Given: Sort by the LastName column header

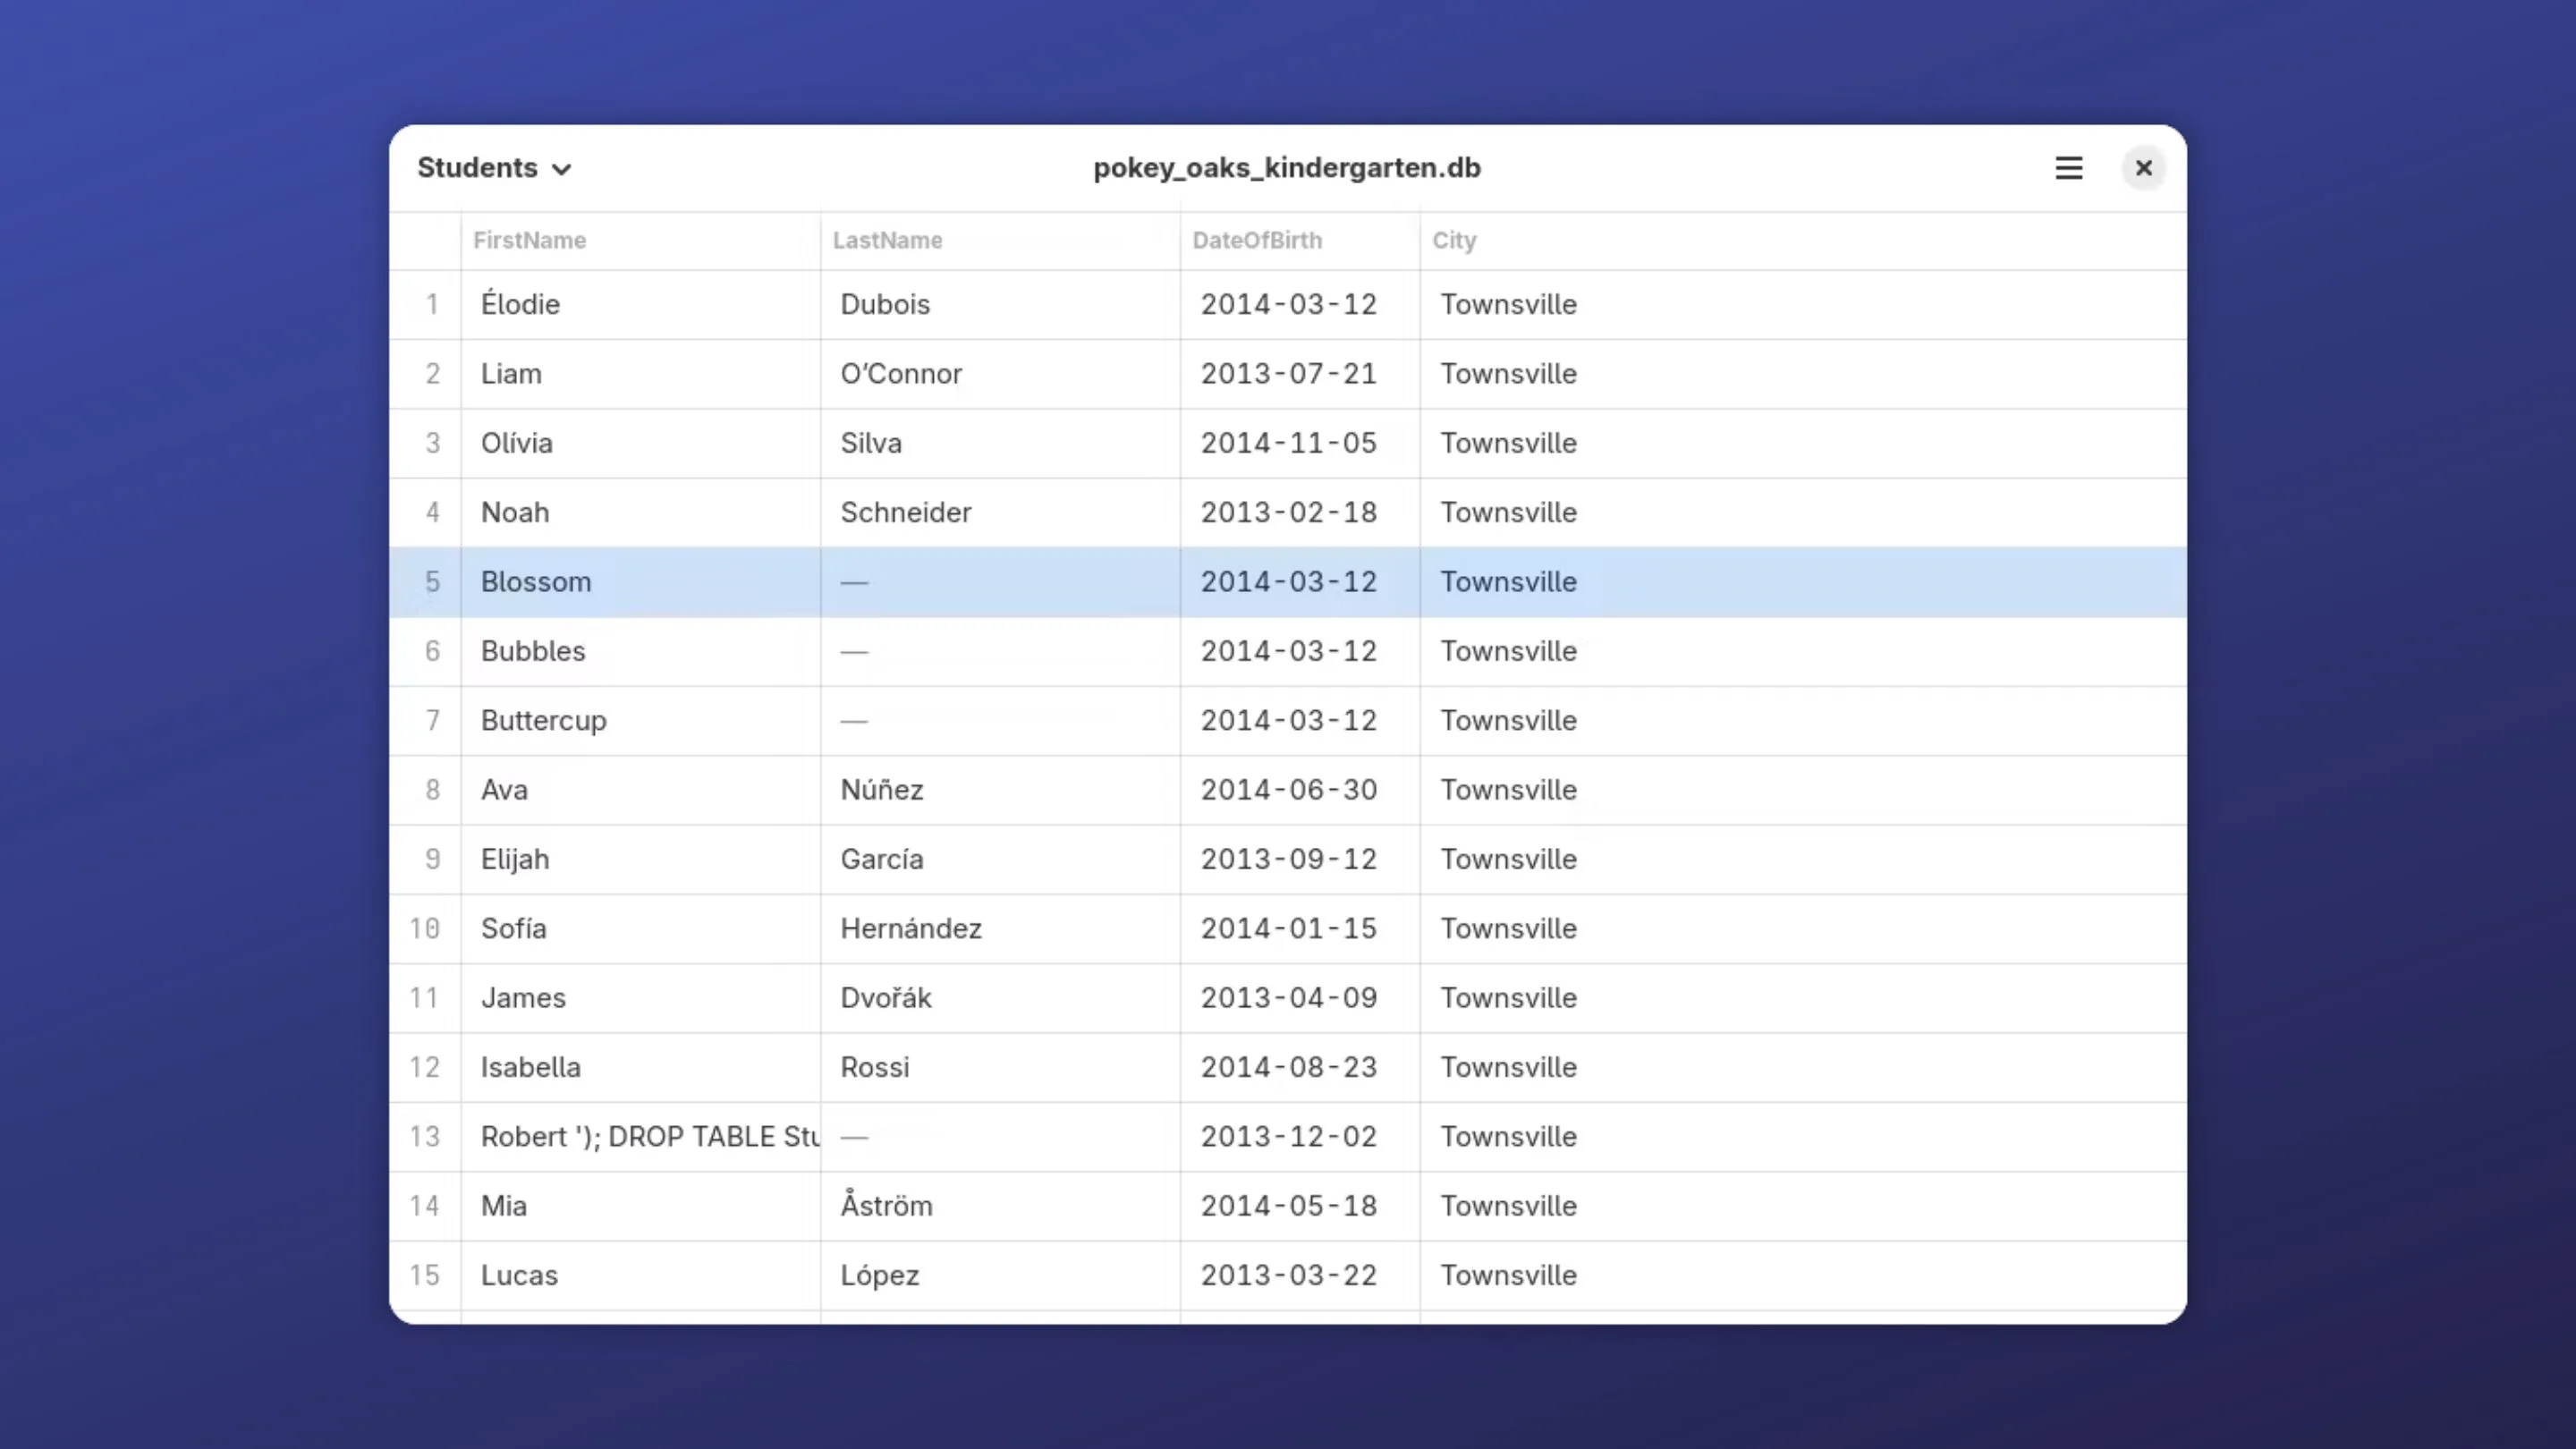Looking at the screenshot, I should coord(887,240).
